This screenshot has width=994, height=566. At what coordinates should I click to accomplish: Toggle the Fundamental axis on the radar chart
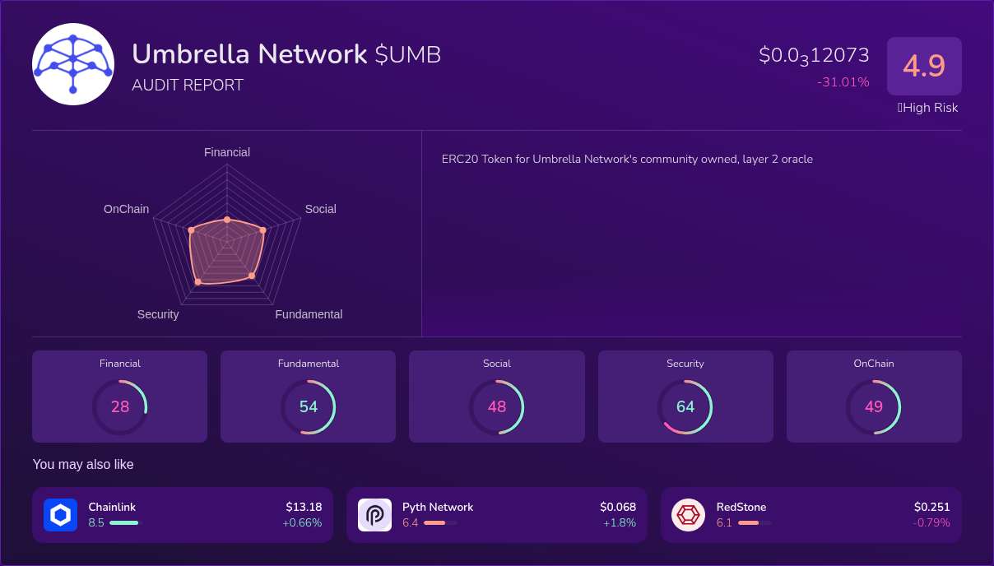click(309, 314)
